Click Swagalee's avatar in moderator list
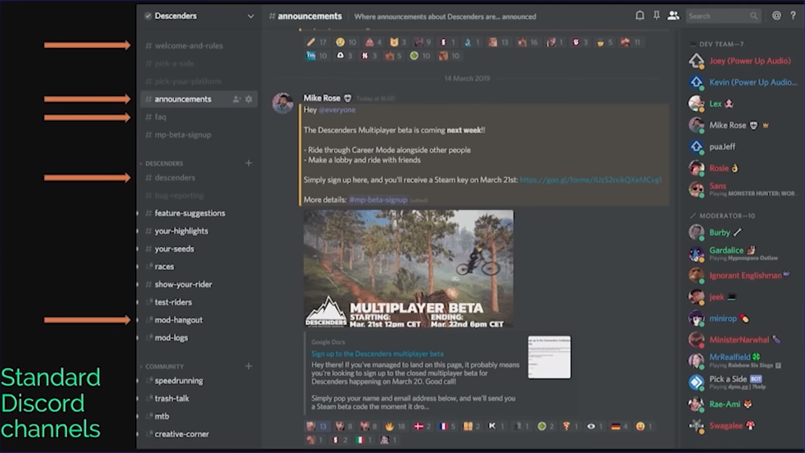 pos(696,426)
